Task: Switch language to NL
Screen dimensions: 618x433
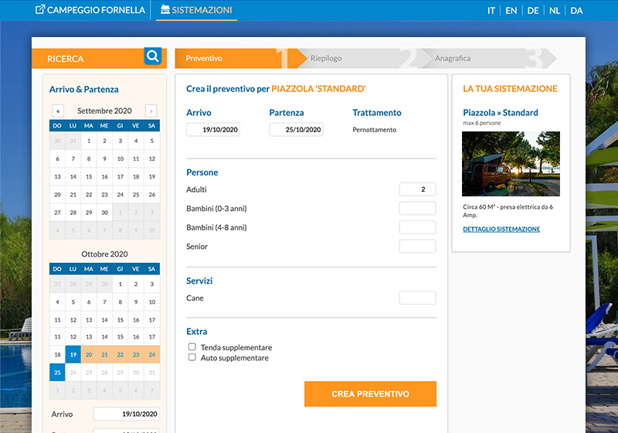Action: pos(555,11)
